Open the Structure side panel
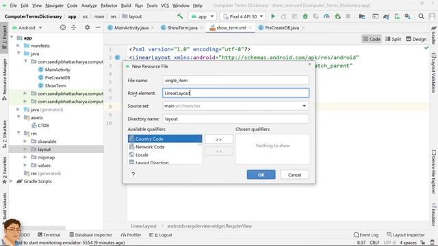Viewport: 438px width, 246px height. (x=4, y=134)
